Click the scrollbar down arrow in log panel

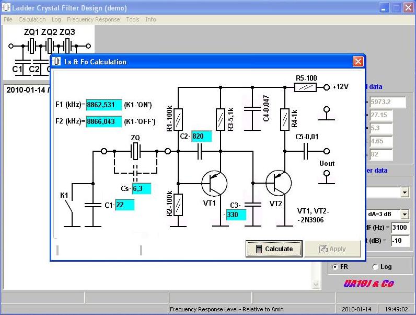click(x=316, y=285)
